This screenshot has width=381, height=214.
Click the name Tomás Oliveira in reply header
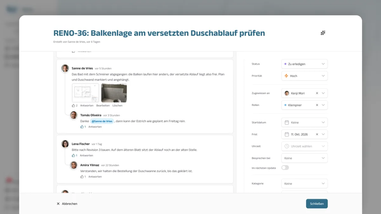(91, 115)
